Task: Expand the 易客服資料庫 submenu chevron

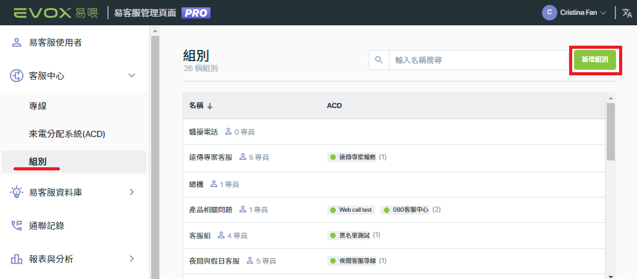Action: coord(131,193)
